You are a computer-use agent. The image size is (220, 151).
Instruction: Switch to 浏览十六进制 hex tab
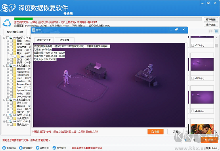(x=44, y=40)
